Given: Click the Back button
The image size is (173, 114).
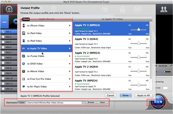Looking at the screenshot, I should pyautogui.click(x=26, y=19).
